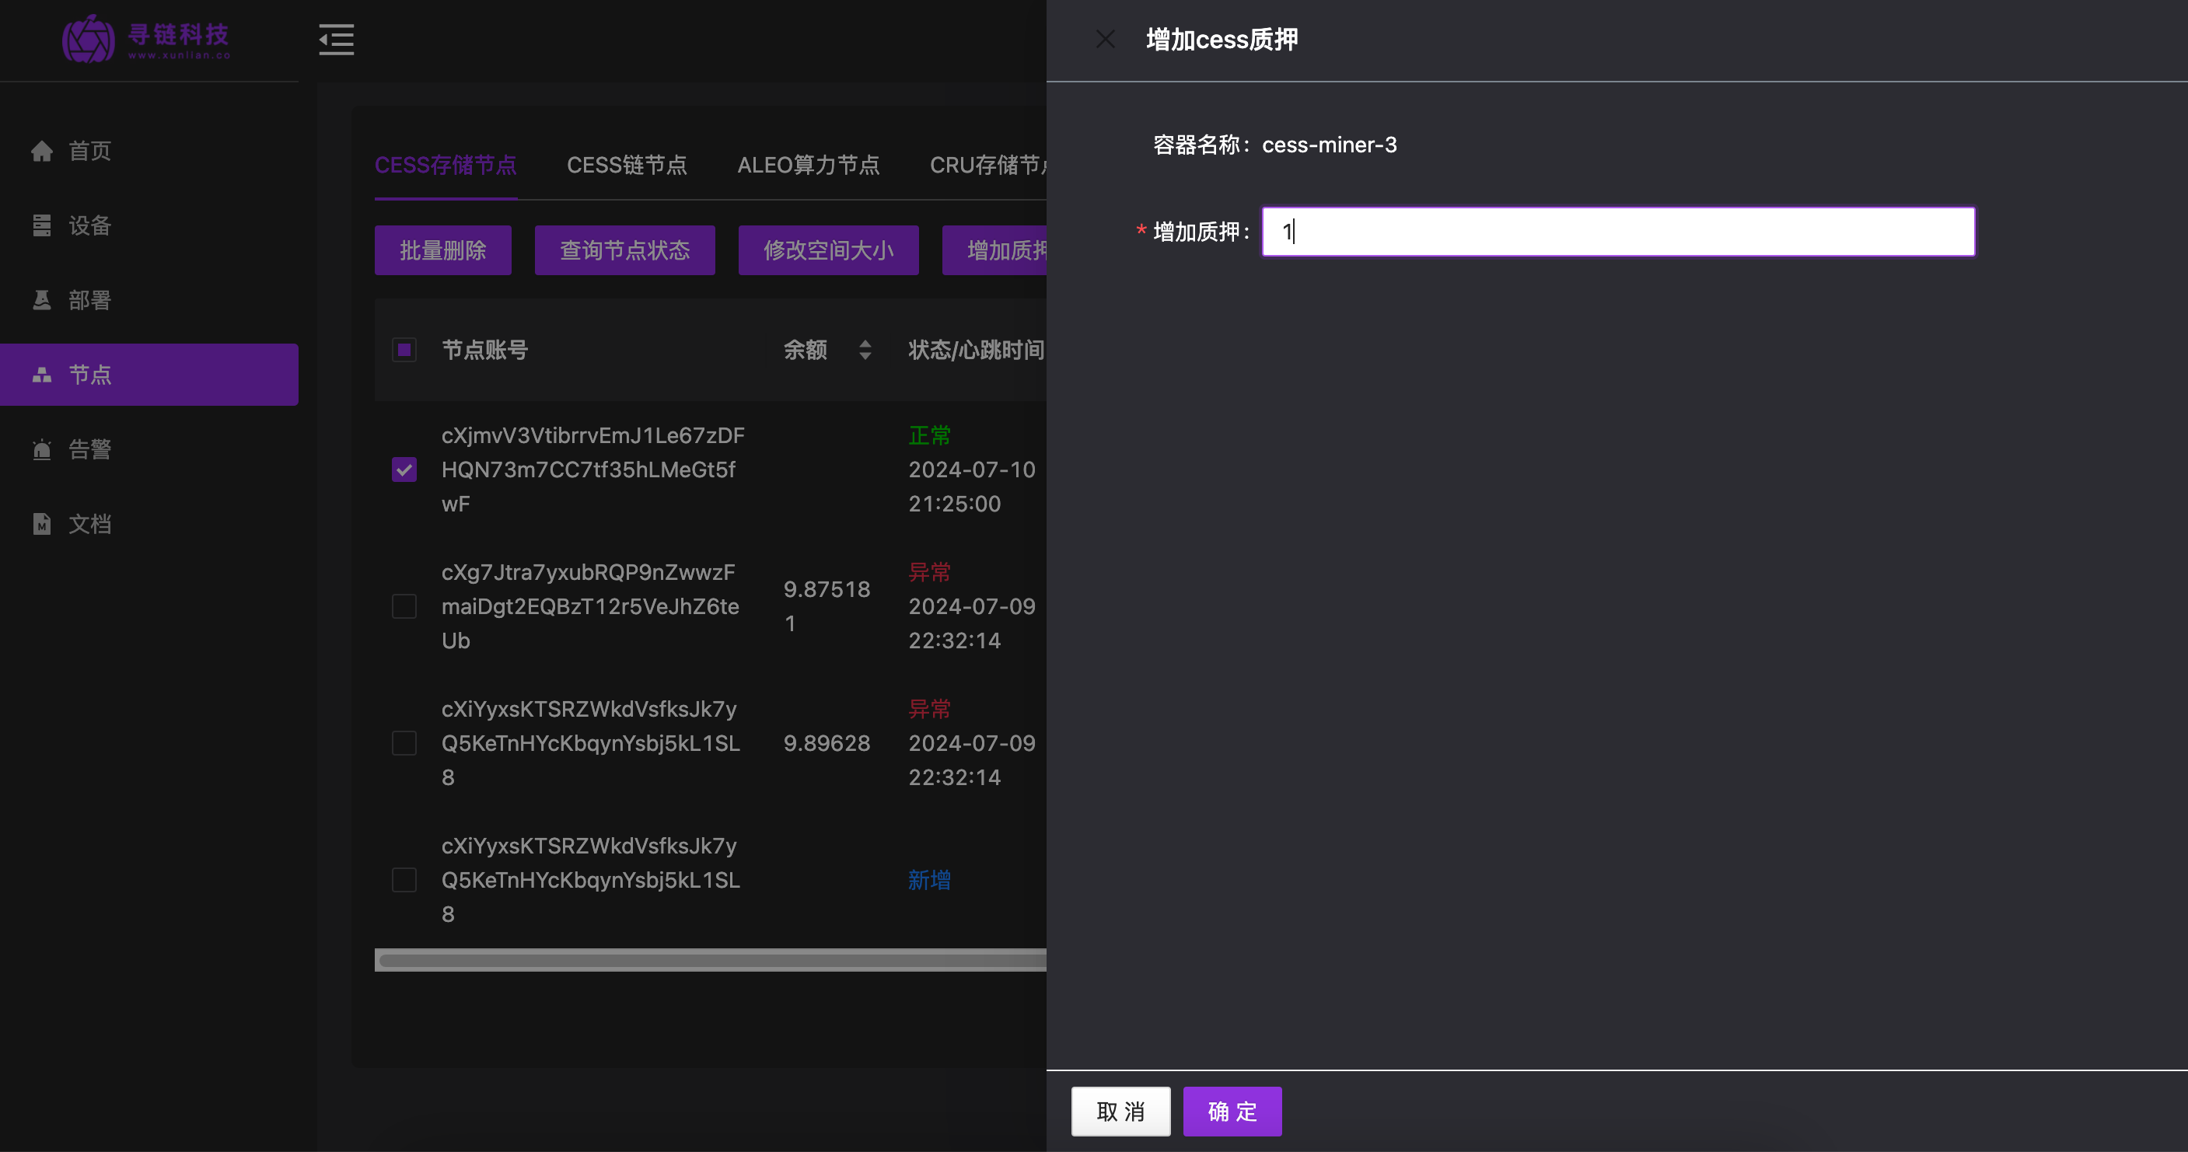This screenshot has width=2188, height=1152.
Task: Check the node row with 新增 status
Action: coord(404,879)
